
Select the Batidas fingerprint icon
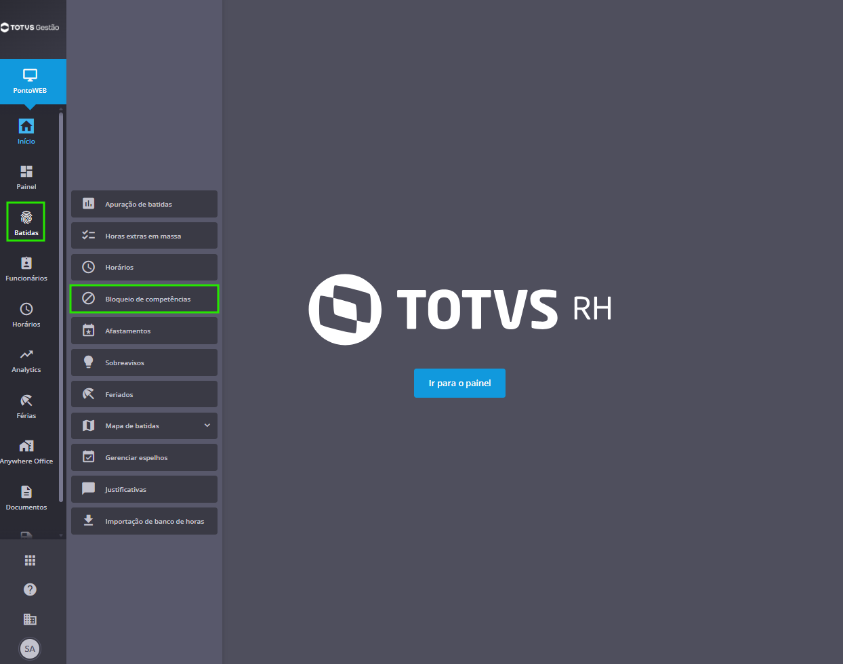[26, 217]
